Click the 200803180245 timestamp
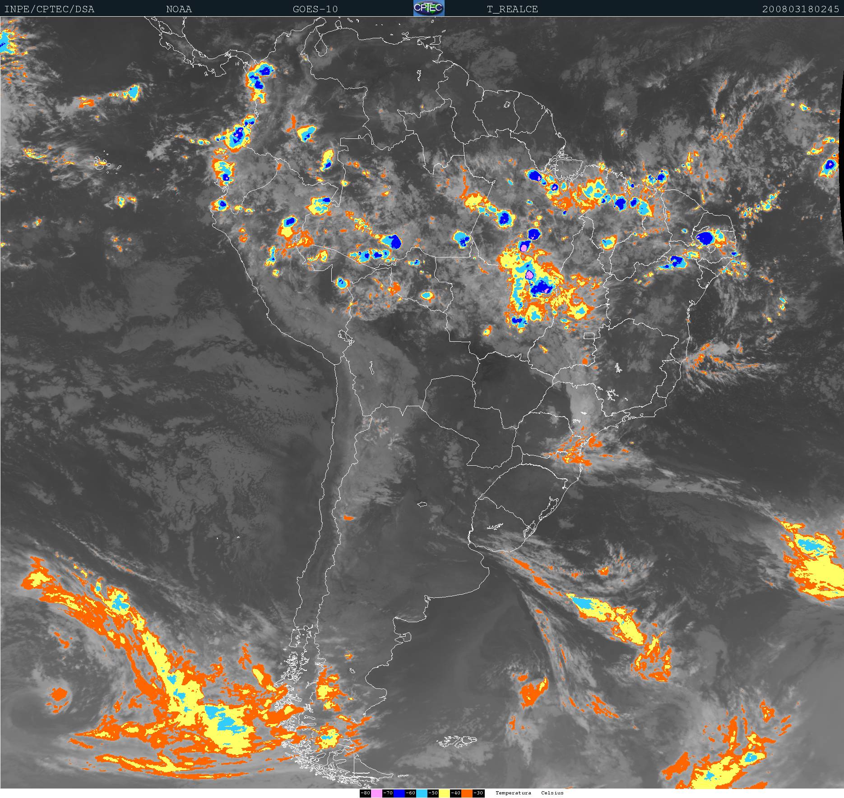Image resolution: width=844 pixels, height=798 pixels. [x=800, y=9]
